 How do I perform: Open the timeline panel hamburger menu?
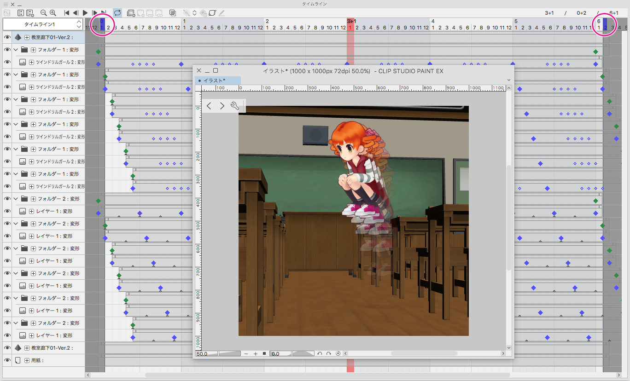coord(5,4)
